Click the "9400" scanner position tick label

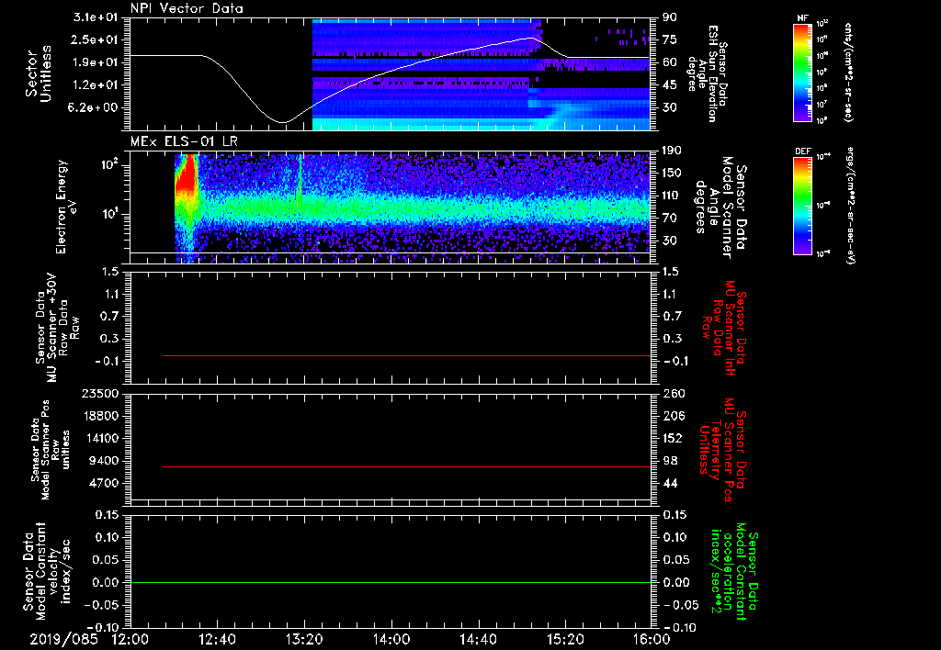click(x=105, y=461)
